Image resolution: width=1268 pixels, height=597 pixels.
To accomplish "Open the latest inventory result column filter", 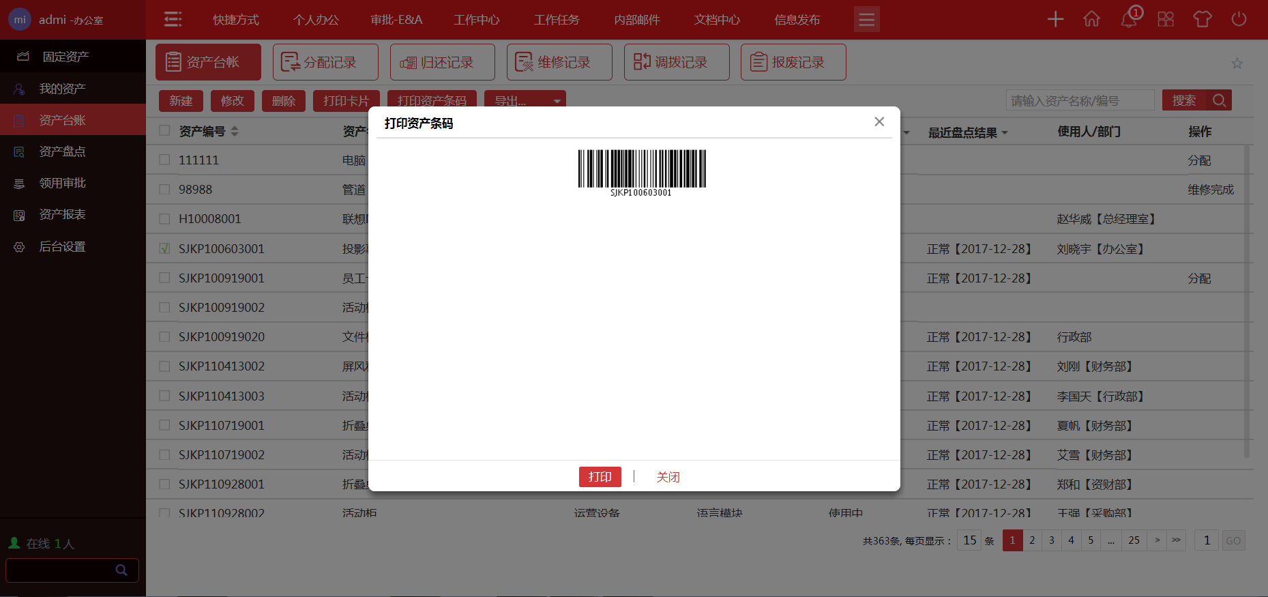I will tap(1005, 132).
